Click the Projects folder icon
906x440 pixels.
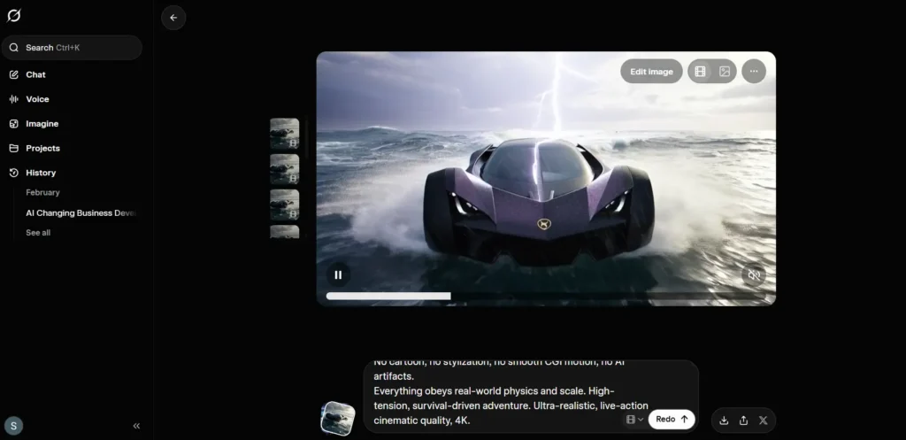14,148
